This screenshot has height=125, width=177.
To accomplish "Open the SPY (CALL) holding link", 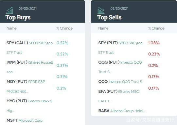I will (x=29, y=48).
